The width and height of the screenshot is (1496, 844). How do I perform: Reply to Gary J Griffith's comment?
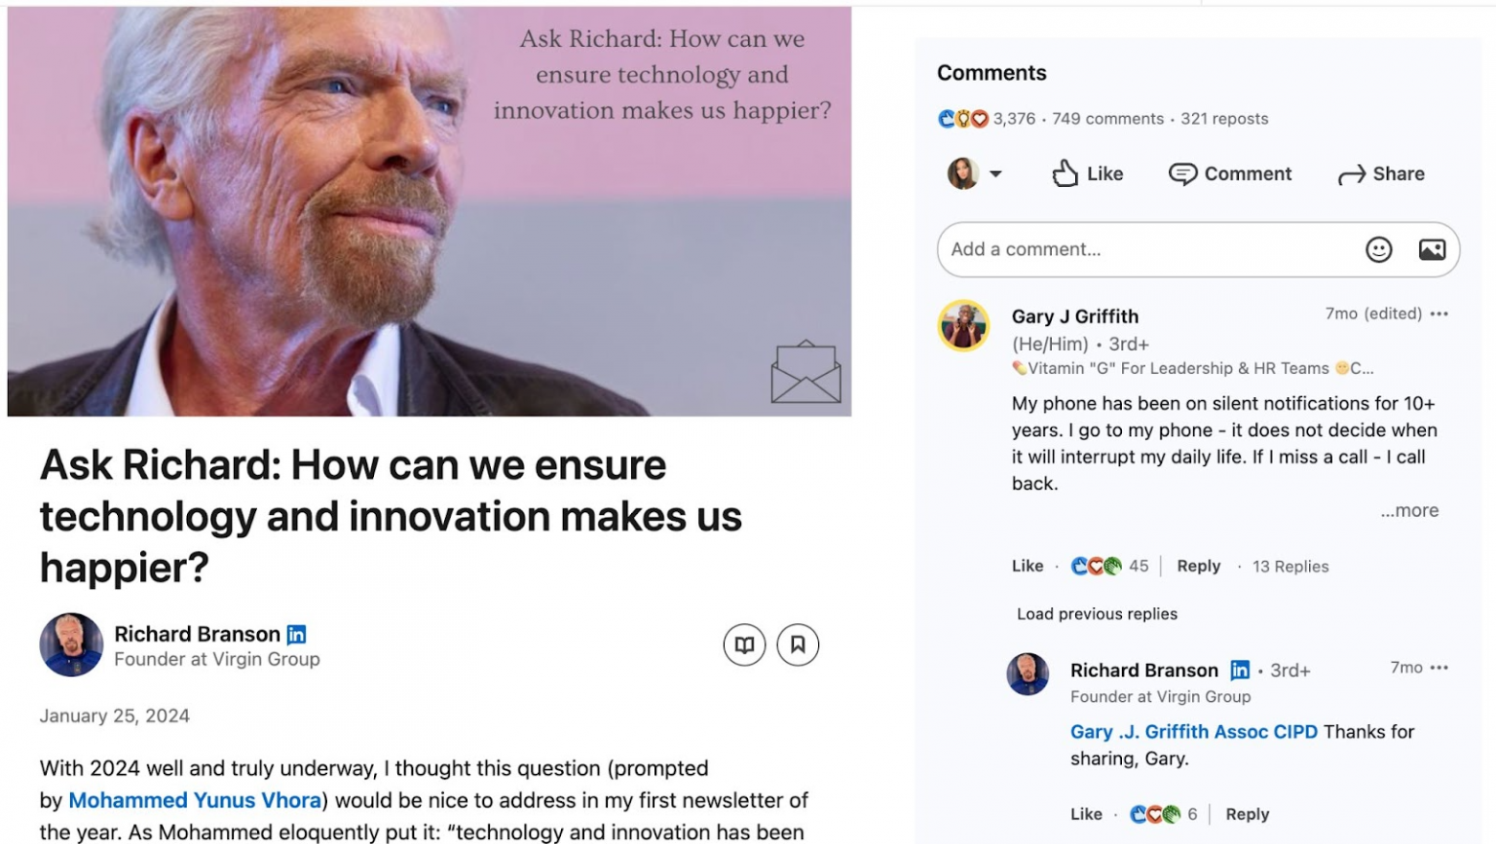(x=1198, y=566)
